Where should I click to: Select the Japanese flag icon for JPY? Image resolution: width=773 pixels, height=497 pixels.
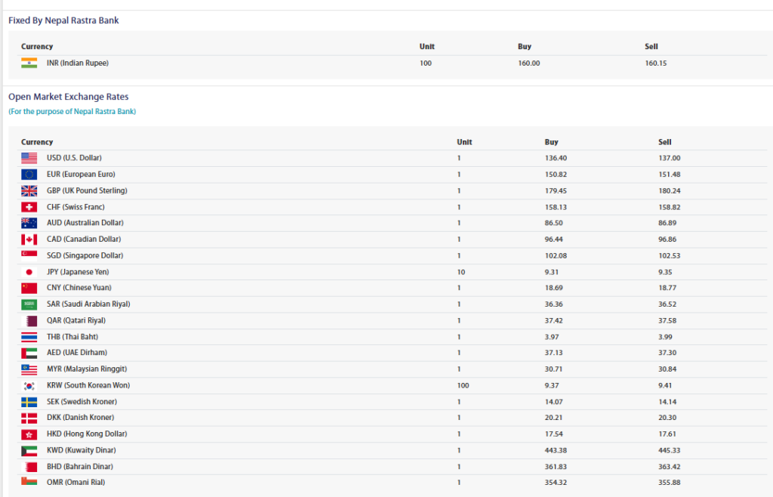29,272
